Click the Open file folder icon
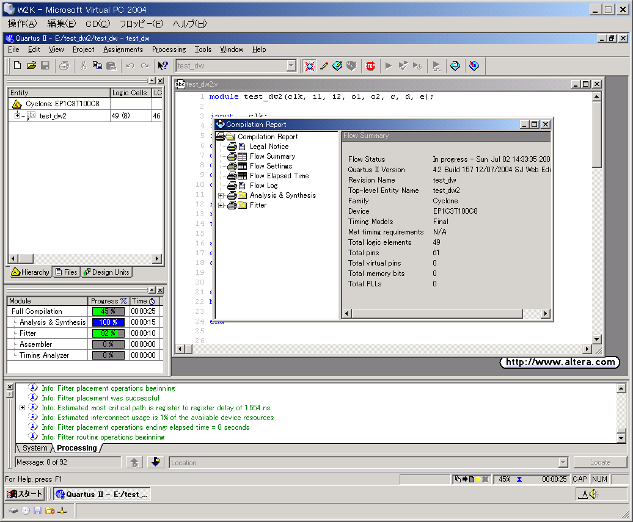Screen dimensions: 633x522 (x=31, y=66)
